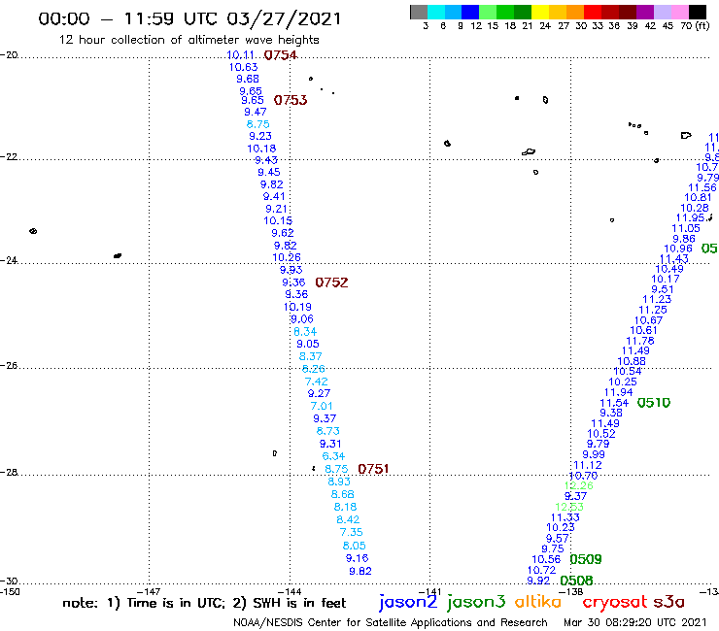Screen dimensions: 719x631
Task: Click the wave height reading 10.15
Action: pyautogui.click(x=278, y=221)
